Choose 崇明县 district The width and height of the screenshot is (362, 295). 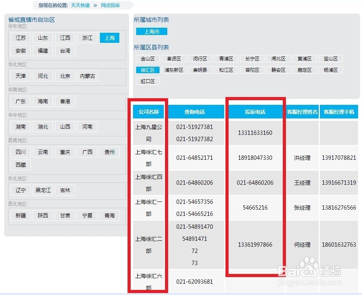(200, 70)
